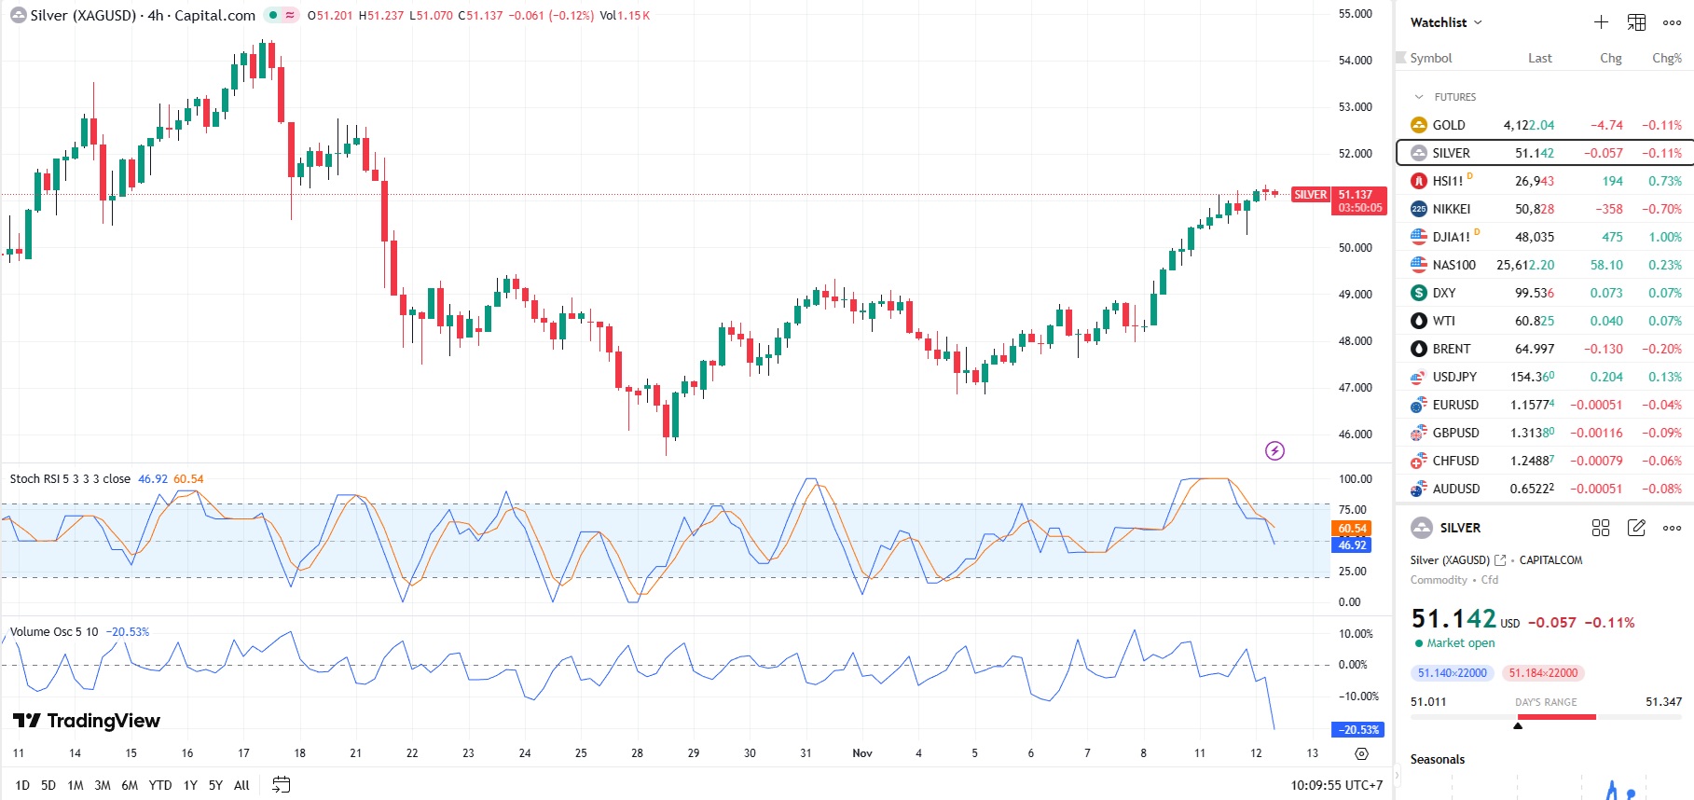The image size is (1694, 800).
Task: Add a symbol to the watchlist
Action: (1601, 22)
